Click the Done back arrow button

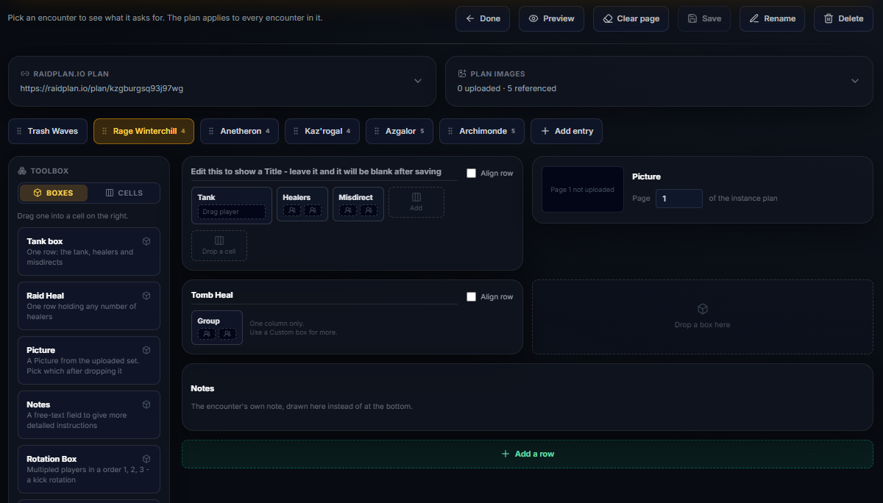(482, 18)
